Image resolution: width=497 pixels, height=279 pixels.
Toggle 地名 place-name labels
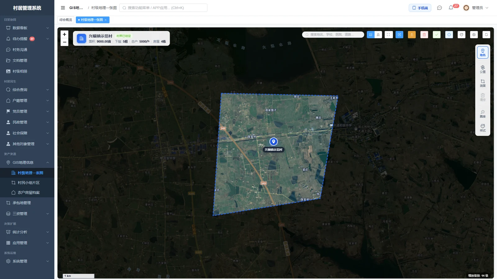pyautogui.click(x=483, y=52)
